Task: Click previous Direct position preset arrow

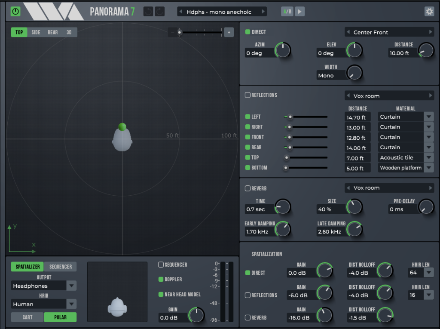Action: (348, 32)
